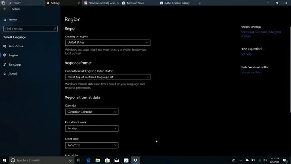Open the Windows Start menu
291x164 pixels.
5,160
